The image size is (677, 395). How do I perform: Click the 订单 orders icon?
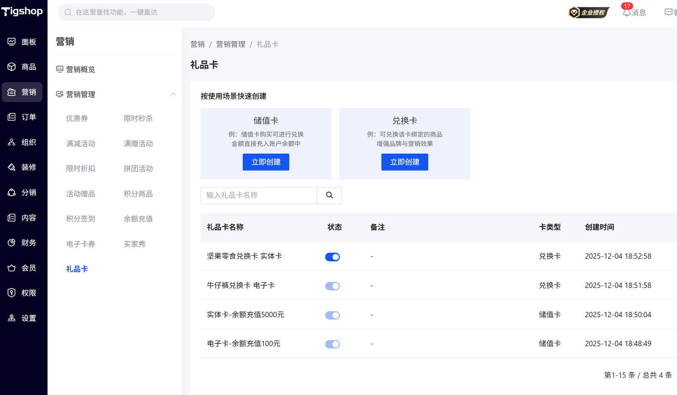coord(11,117)
